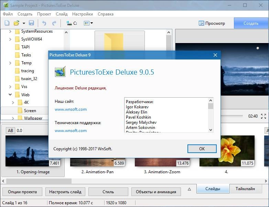Click the thumbnail view mode icon

[x=87, y=23]
